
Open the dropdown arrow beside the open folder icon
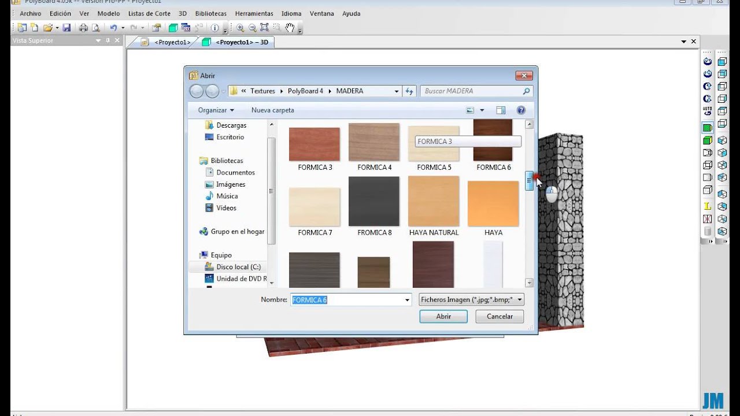coord(57,28)
